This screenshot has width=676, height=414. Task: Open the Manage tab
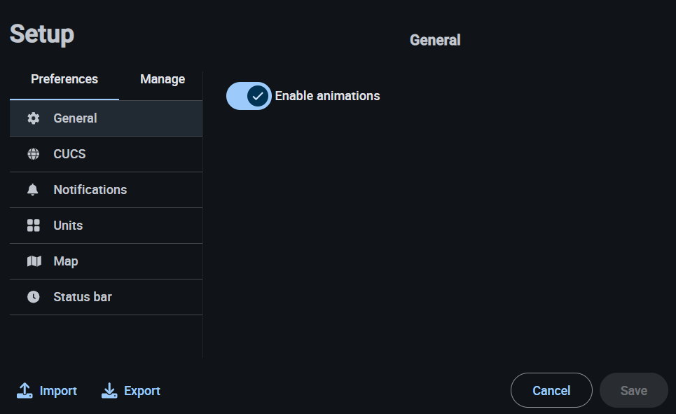click(x=163, y=79)
